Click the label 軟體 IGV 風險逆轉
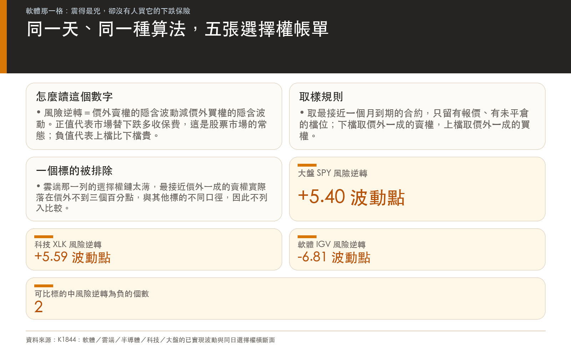571x356 pixels. click(332, 245)
